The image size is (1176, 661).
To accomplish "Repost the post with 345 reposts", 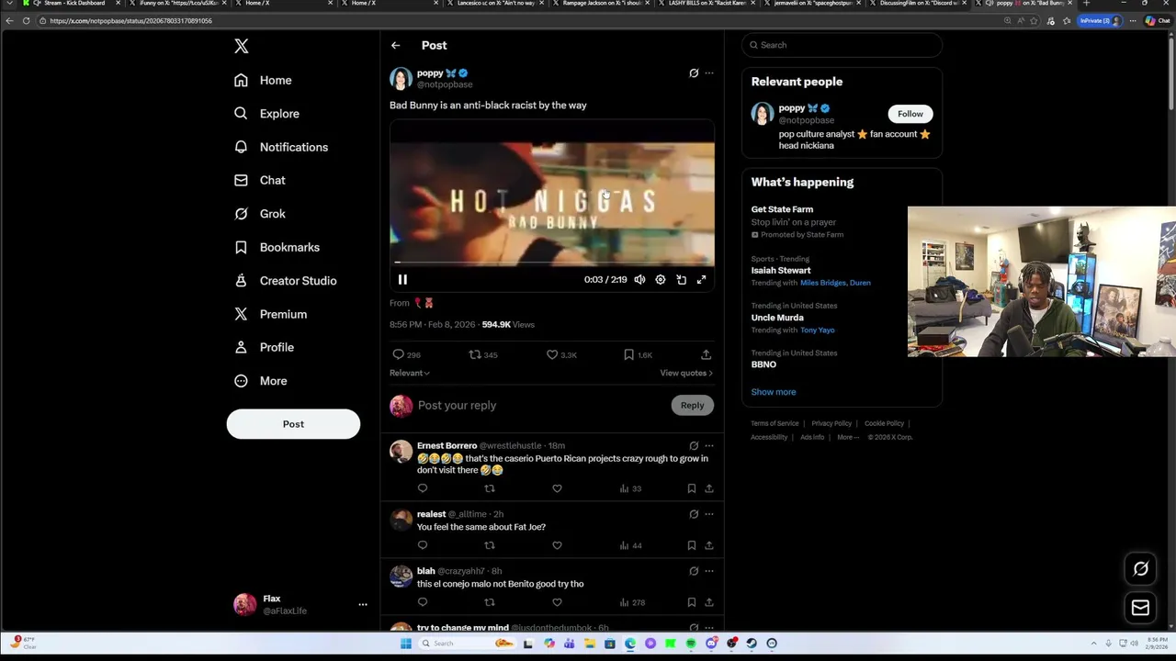I will point(483,354).
